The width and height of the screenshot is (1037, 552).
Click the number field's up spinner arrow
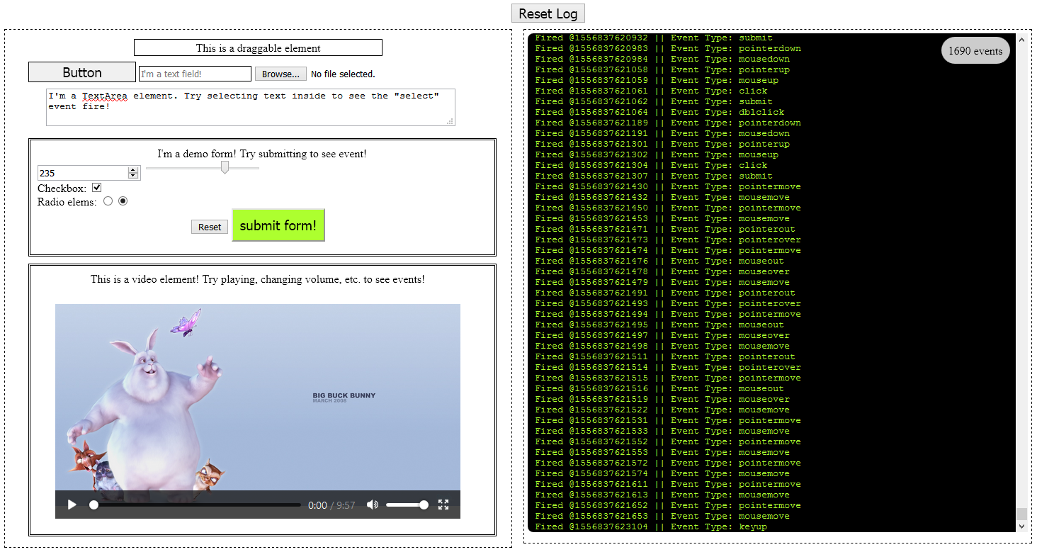pos(133,170)
